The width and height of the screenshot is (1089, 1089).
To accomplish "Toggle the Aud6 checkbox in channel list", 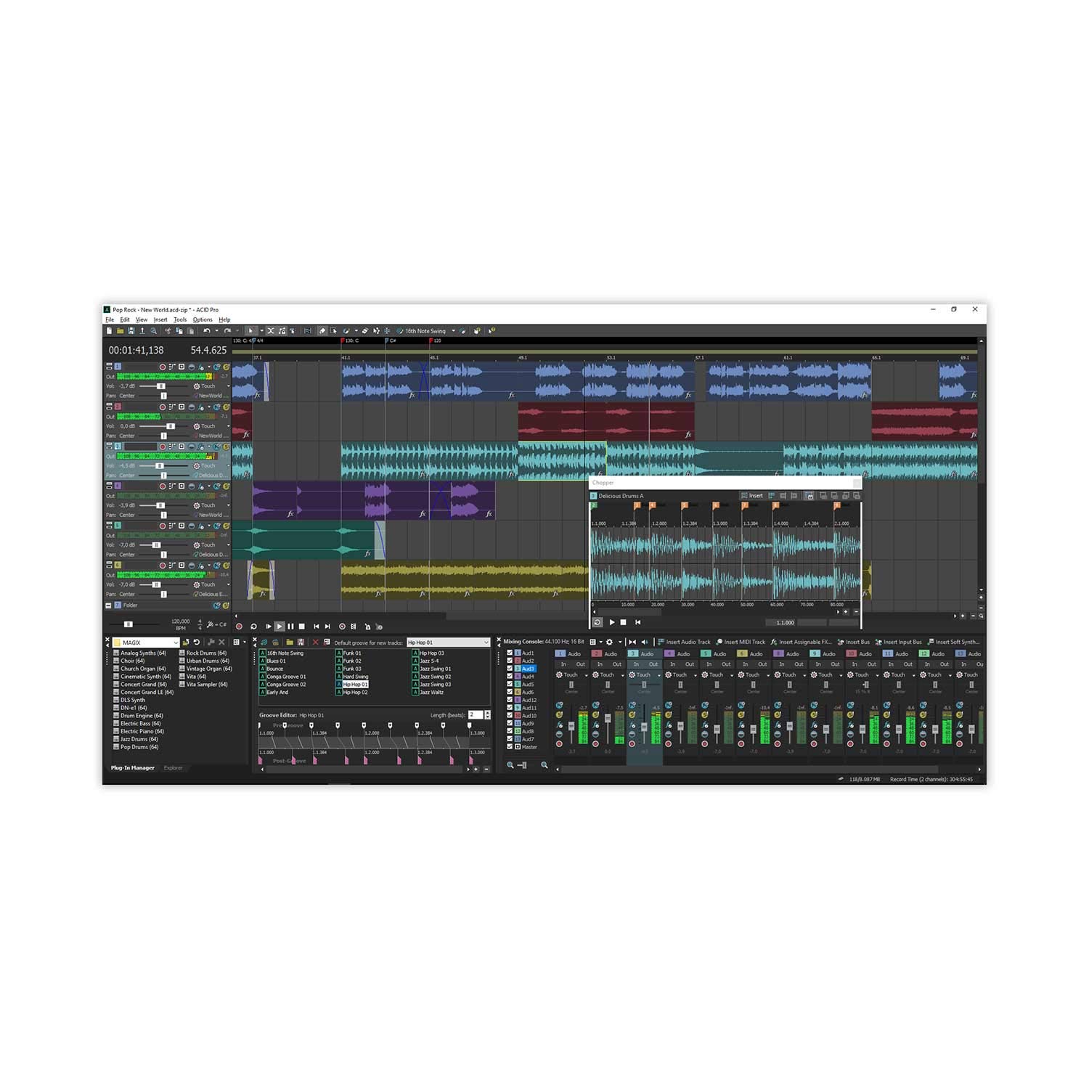I will [510, 692].
